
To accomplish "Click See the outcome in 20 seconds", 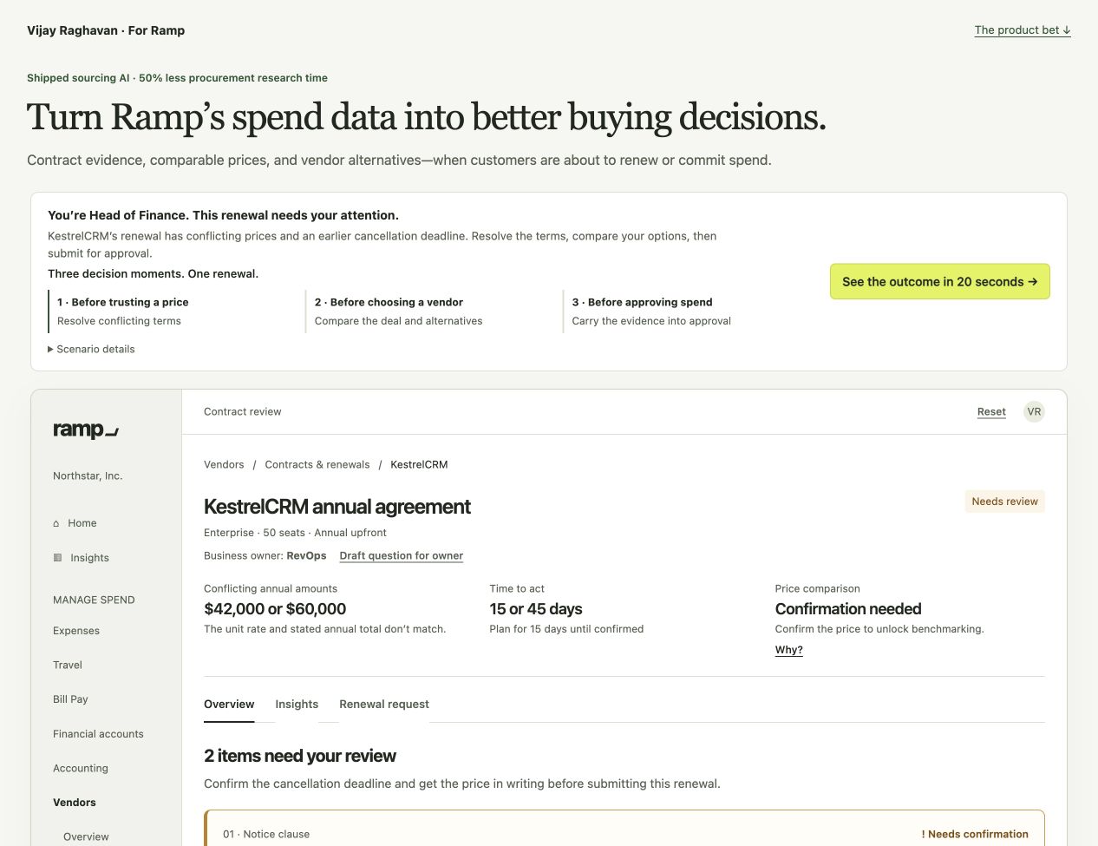I will click(x=939, y=282).
